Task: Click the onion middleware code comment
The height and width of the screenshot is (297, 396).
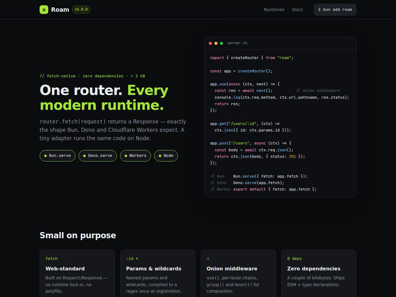Action: pyautogui.click(x=318, y=91)
